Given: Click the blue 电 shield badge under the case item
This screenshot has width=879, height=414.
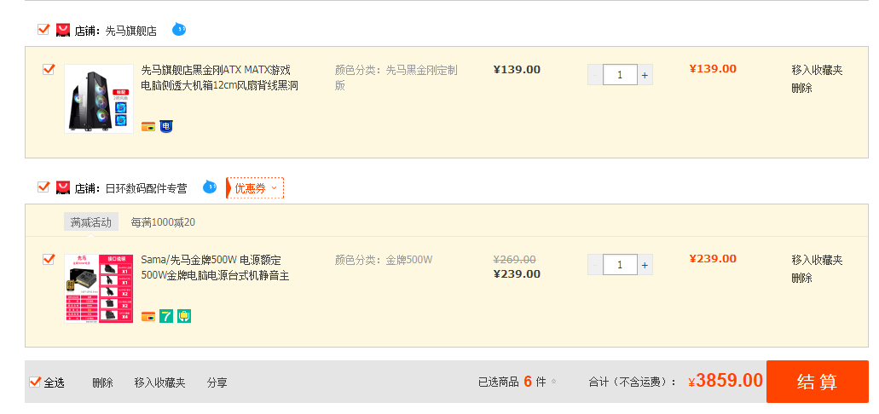Looking at the screenshot, I should click(166, 127).
